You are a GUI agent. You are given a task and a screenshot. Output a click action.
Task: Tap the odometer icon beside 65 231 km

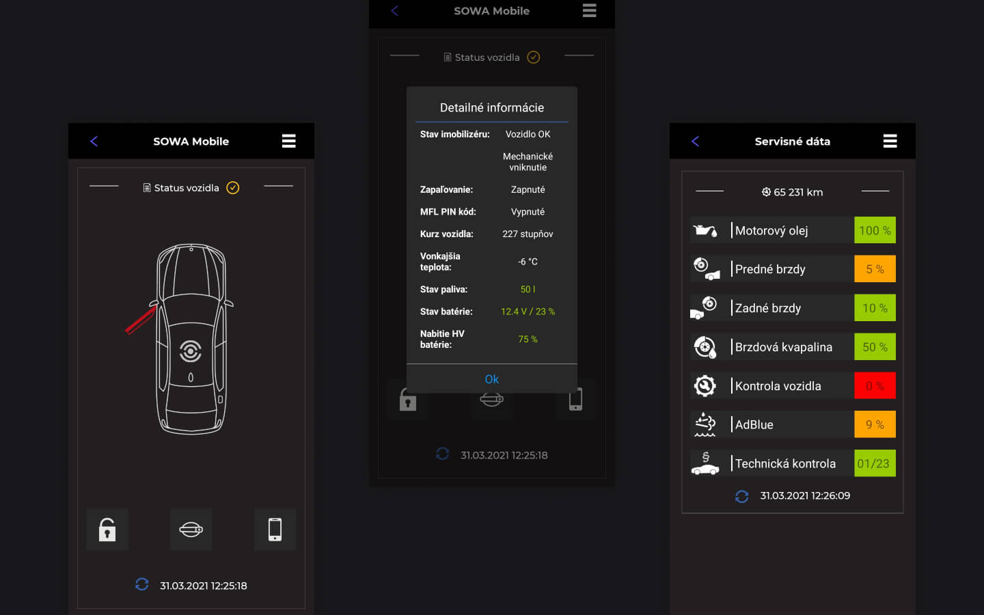pyautogui.click(x=767, y=192)
